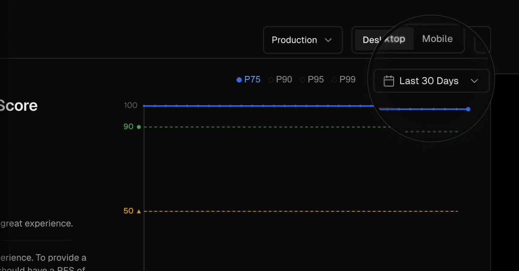Click the 100 label on the chart axis
Image resolution: width=519 pixels, height=271 pixels.
(130, 106)
